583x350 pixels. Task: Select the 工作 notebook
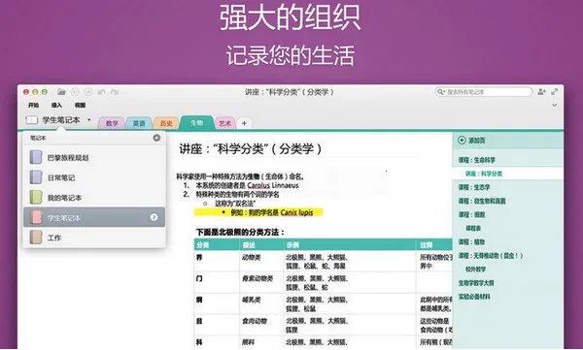point(94,238)
